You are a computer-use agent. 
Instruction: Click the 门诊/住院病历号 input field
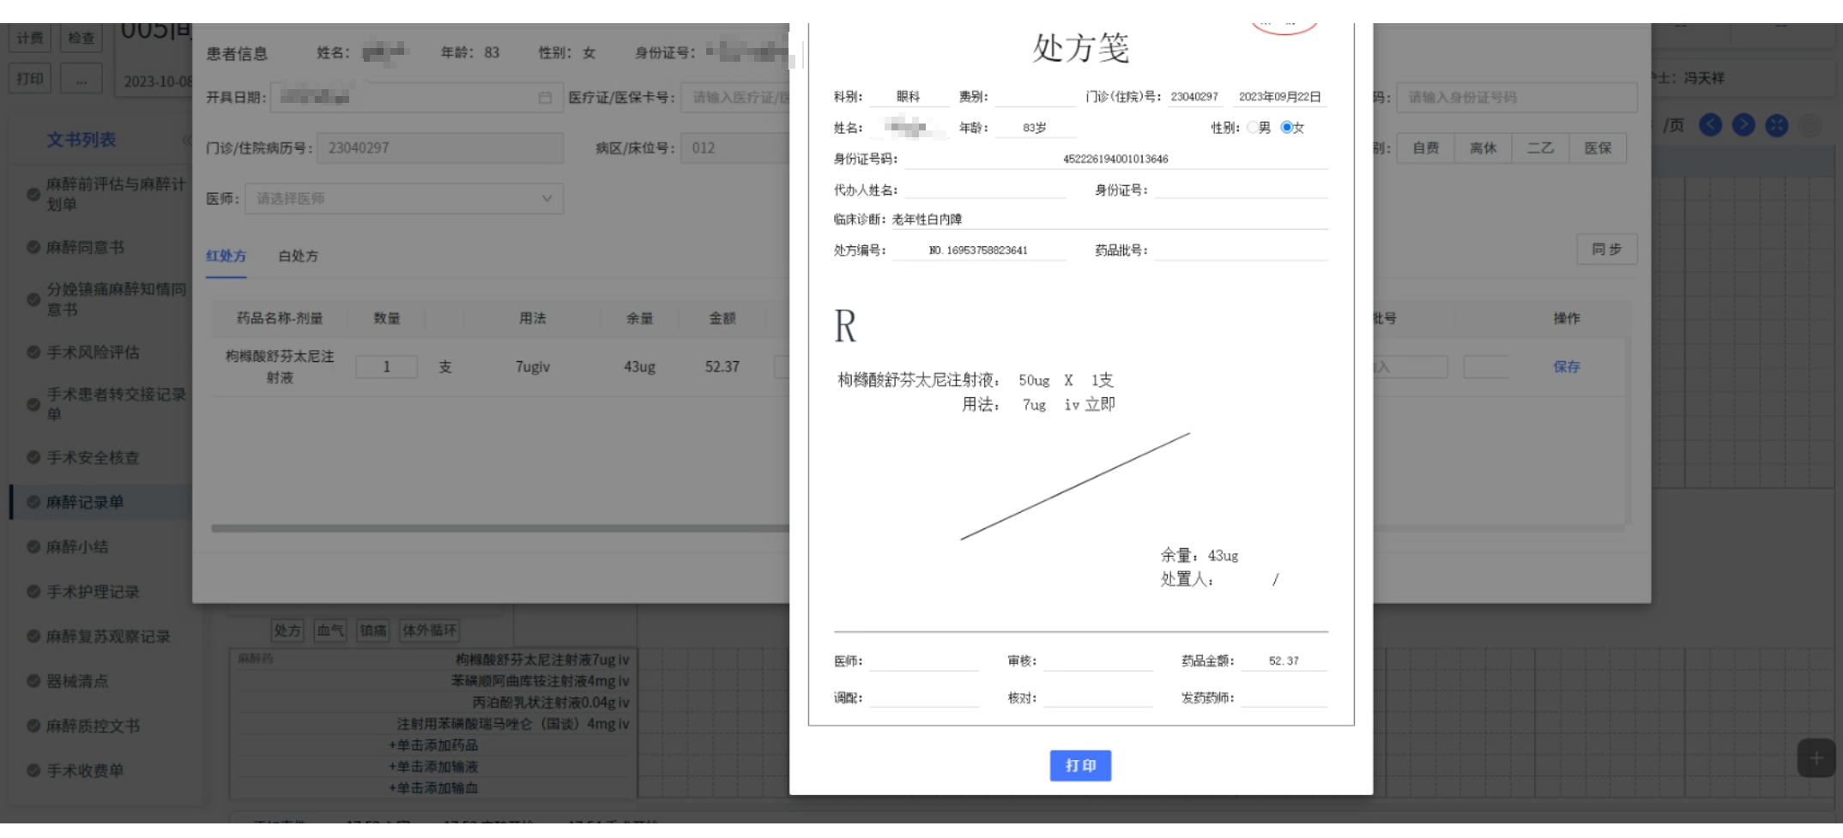440,148
